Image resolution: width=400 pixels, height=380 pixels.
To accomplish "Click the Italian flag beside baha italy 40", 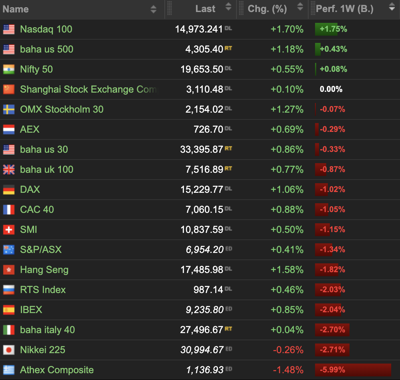I will coord(9,330).
